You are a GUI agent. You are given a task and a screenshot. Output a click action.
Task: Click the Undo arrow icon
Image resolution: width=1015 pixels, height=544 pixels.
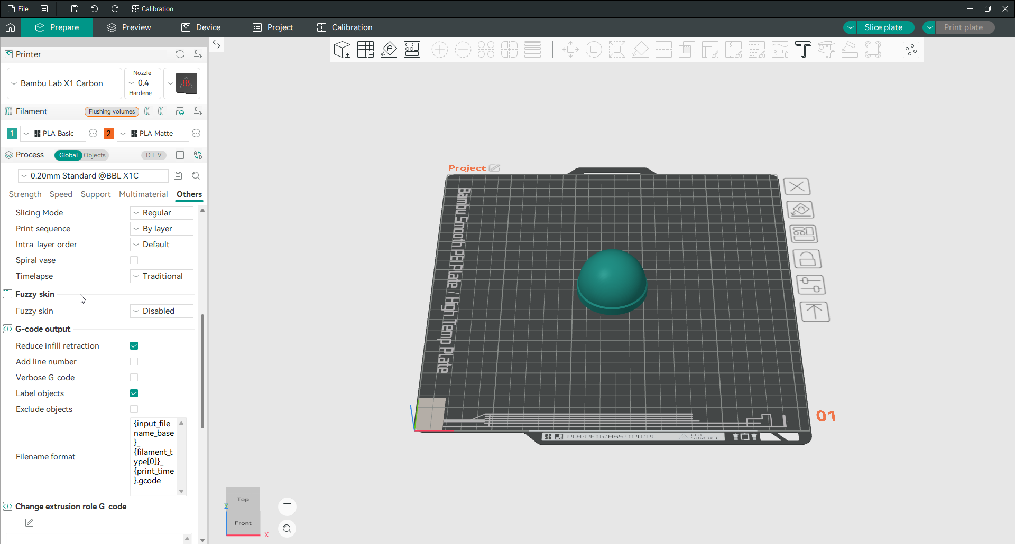click(x=94, y=8)
